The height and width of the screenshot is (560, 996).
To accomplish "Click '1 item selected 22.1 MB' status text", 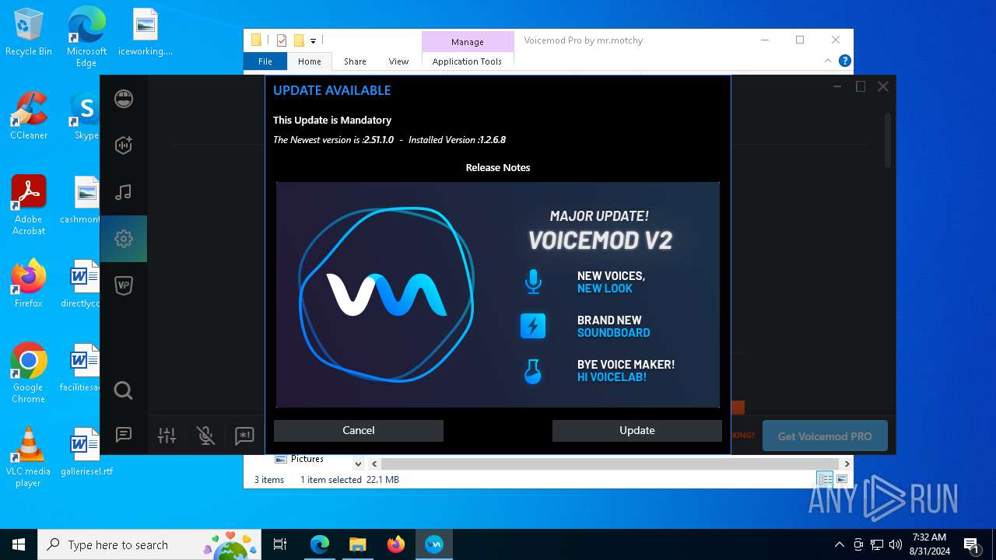I will coord(349,480).
